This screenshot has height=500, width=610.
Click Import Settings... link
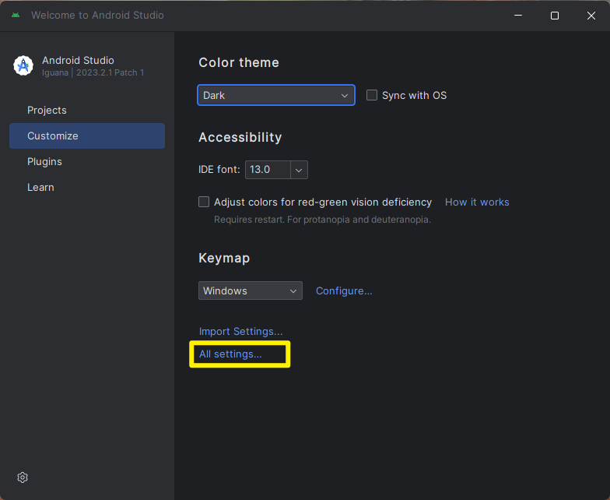tap(241, 332)
